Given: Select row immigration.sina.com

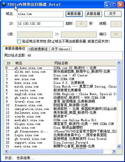Looking at the screenshot, I should point(61,109).
